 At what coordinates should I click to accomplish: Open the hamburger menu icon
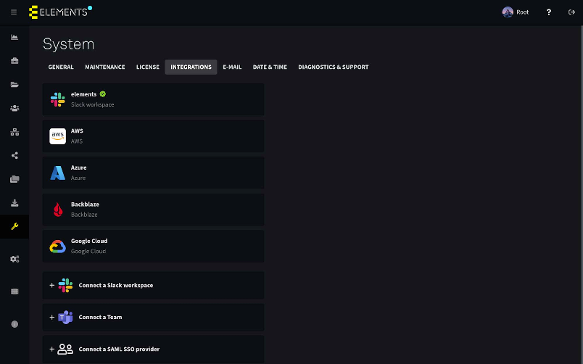(x=14, y=12)
